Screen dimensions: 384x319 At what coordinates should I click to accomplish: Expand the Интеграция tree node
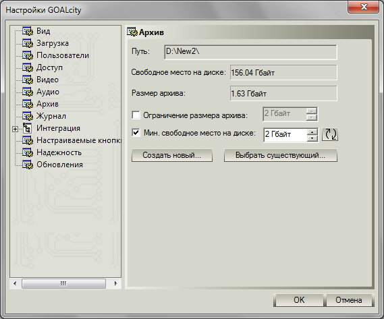(x=15, y=129)
